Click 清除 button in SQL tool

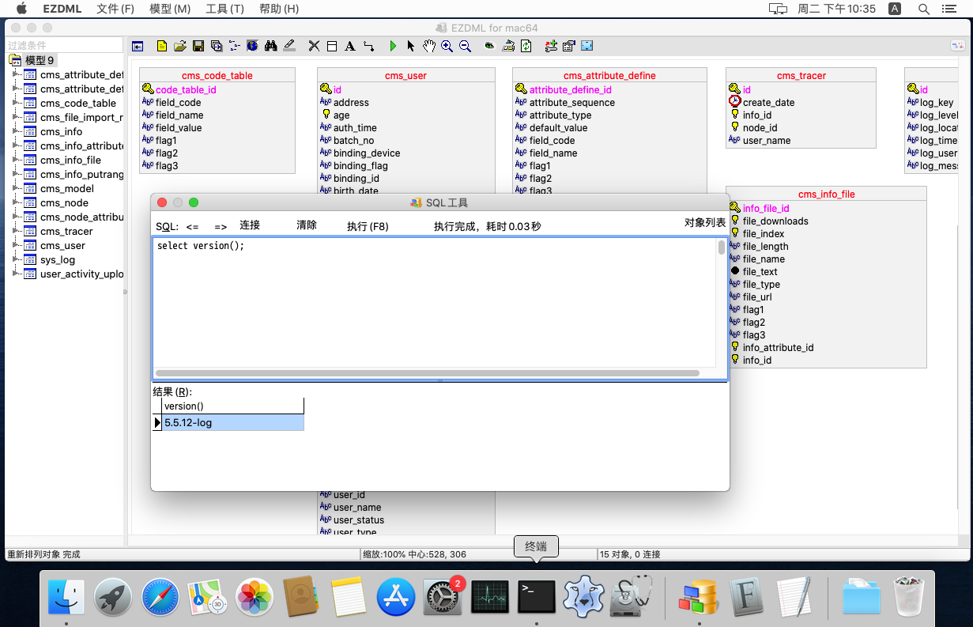[x=307, y=225]
